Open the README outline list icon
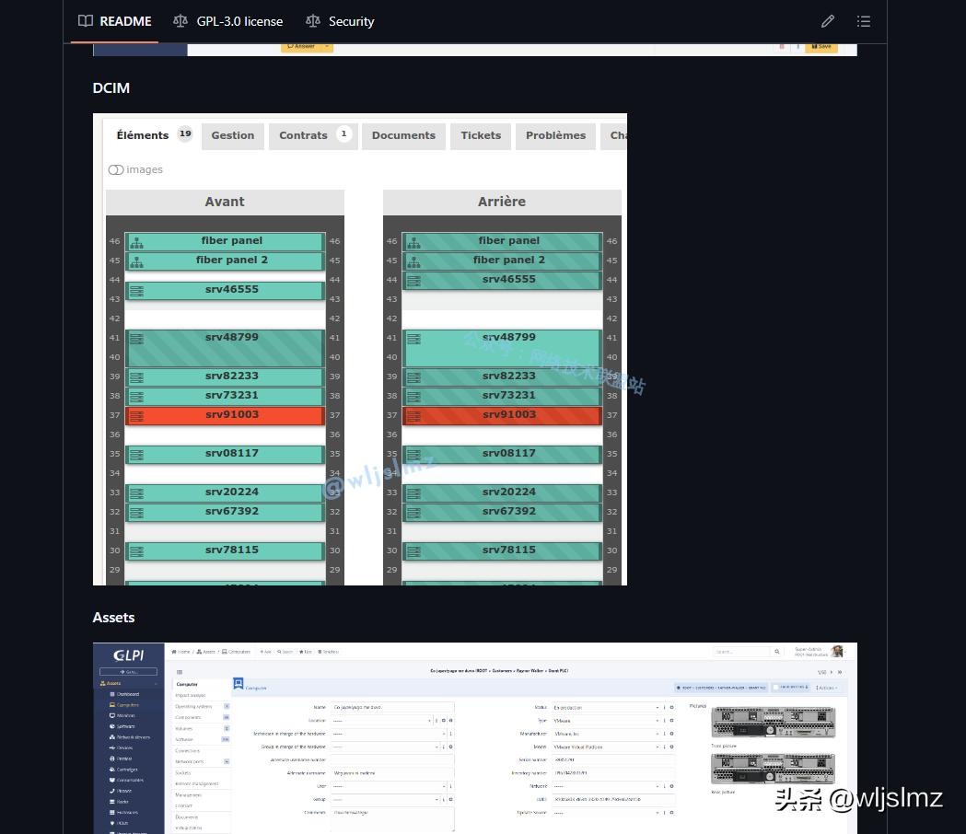Viewport: 966px width, 834px height. click(x=863, y=21)
